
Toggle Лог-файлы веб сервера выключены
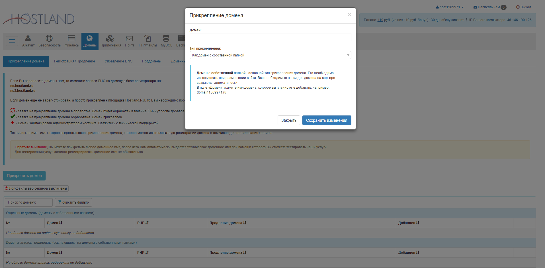click(36, 188)
